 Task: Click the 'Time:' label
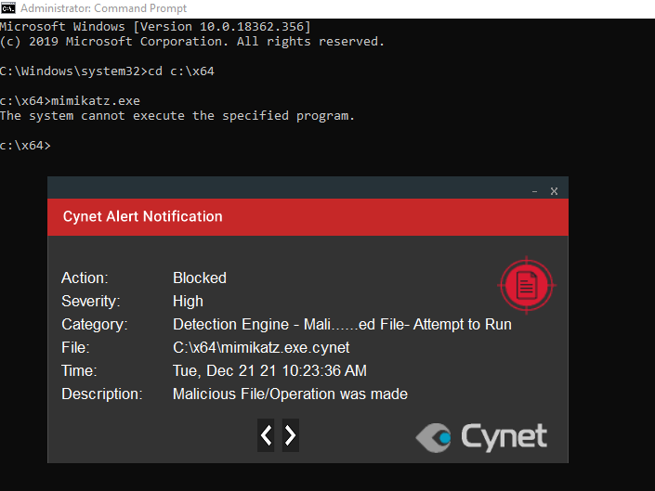coord(79,370)
